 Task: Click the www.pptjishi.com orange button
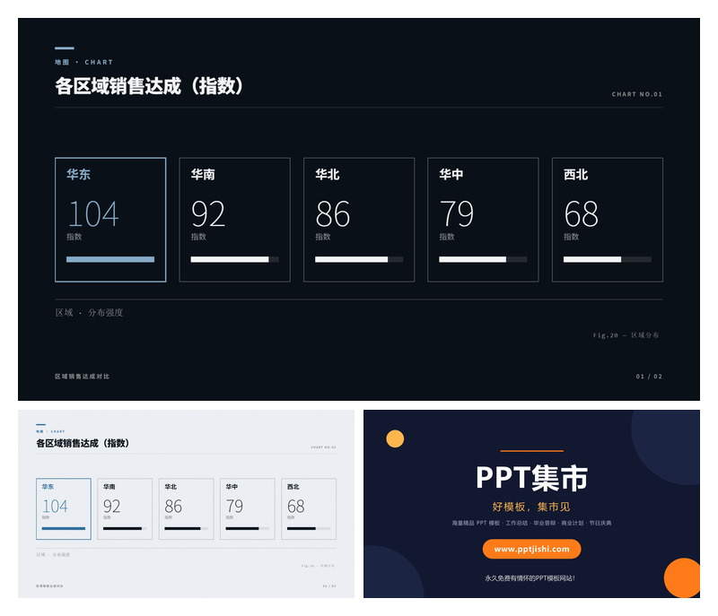point(531,549)
